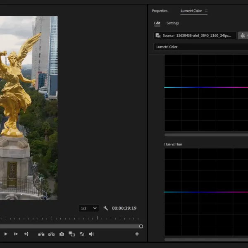
Task: Open the Source clip selector dropdown
Action: pos(195,36)
